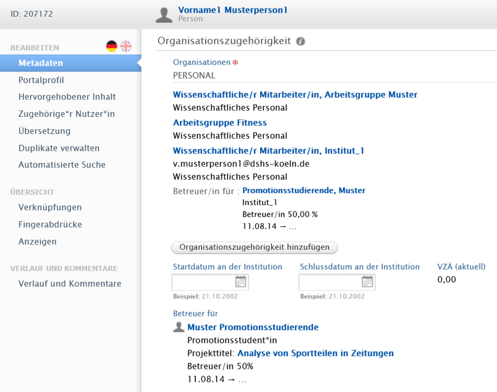Switch to the English language flag

coord(126,47)
